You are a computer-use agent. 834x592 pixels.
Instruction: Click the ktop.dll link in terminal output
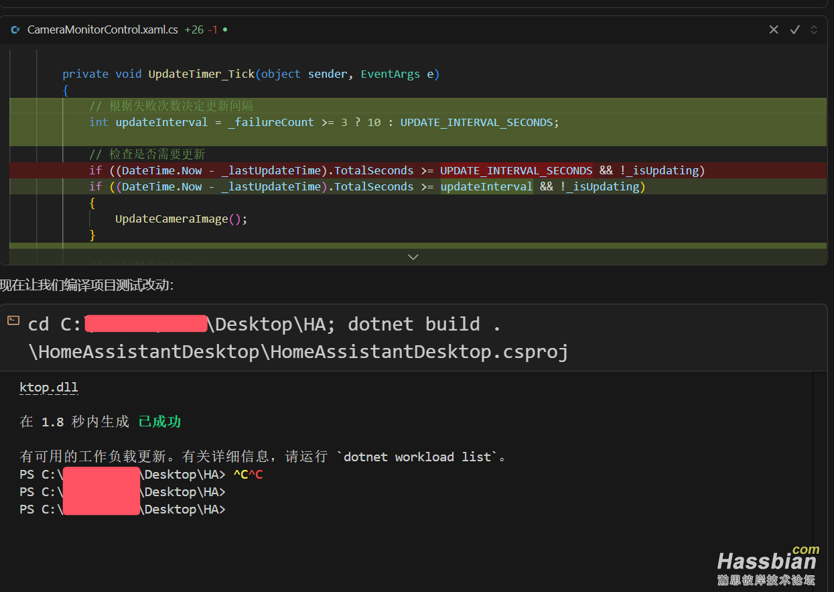tap(49, 388)
